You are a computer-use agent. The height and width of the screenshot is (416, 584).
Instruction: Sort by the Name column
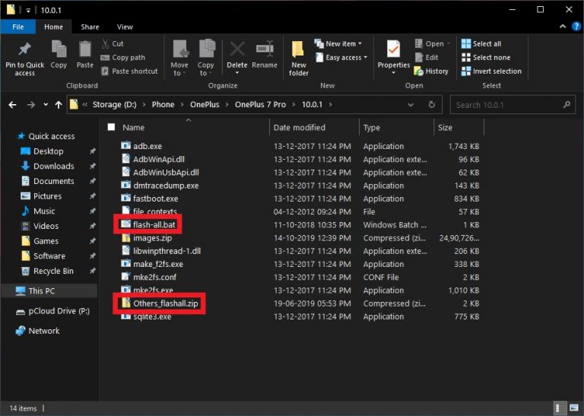[x=133, y=127]
